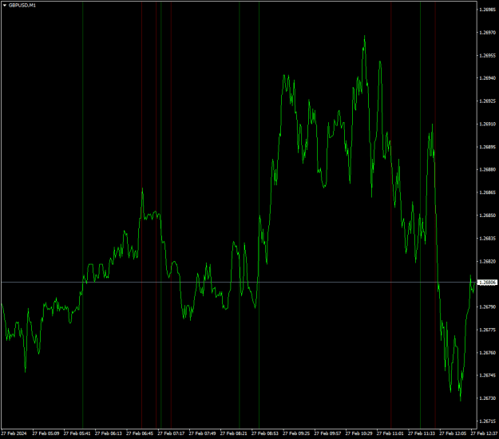
Task: Select the price level 1.26925
Action: click(487, 101)
